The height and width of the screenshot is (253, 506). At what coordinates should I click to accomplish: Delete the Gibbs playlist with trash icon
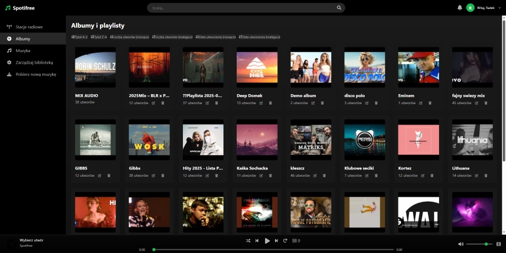(162, 176)
